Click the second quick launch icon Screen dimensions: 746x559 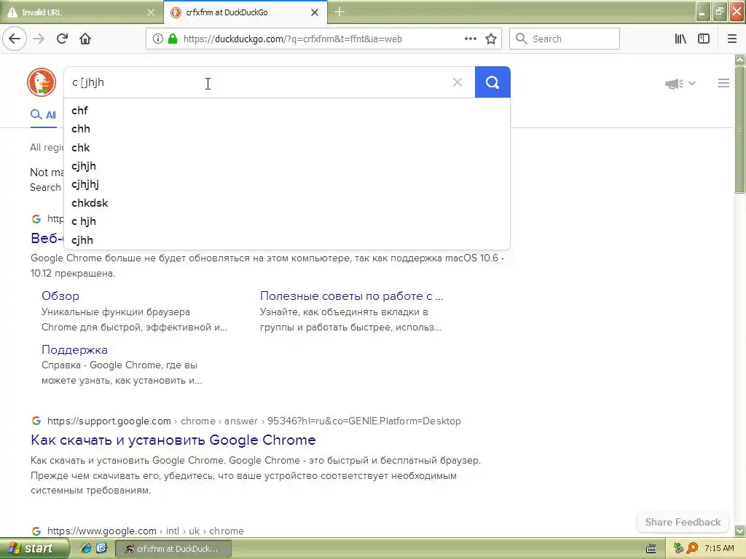pyautogui.click(x=101, y=549)
